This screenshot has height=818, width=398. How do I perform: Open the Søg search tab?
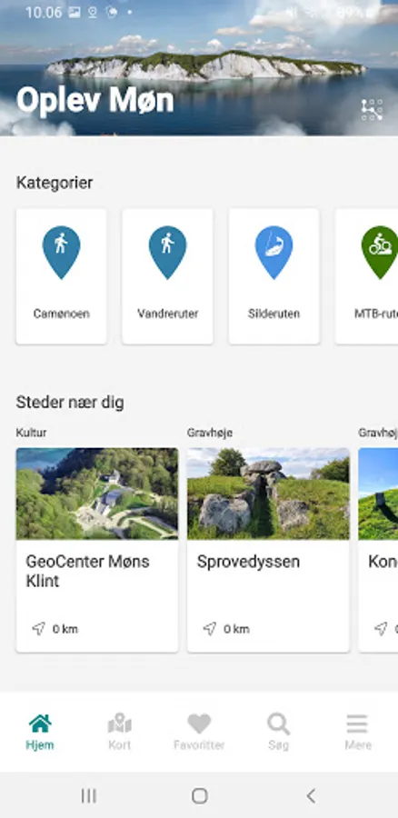279,732
